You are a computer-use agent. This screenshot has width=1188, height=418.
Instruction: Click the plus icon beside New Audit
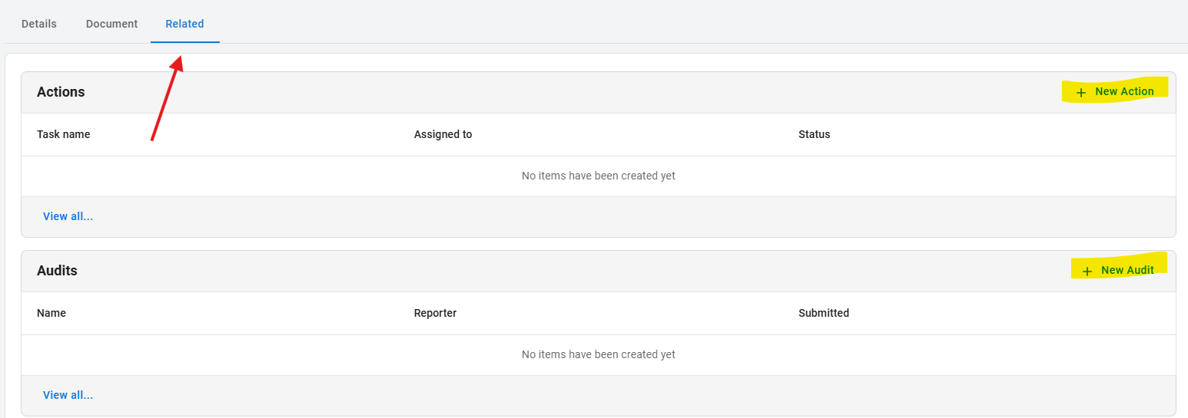[x=1087, y=272]
